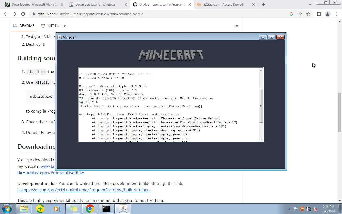
Task: Click Minecraft logo in error window
Action: (x=171, y=55)
